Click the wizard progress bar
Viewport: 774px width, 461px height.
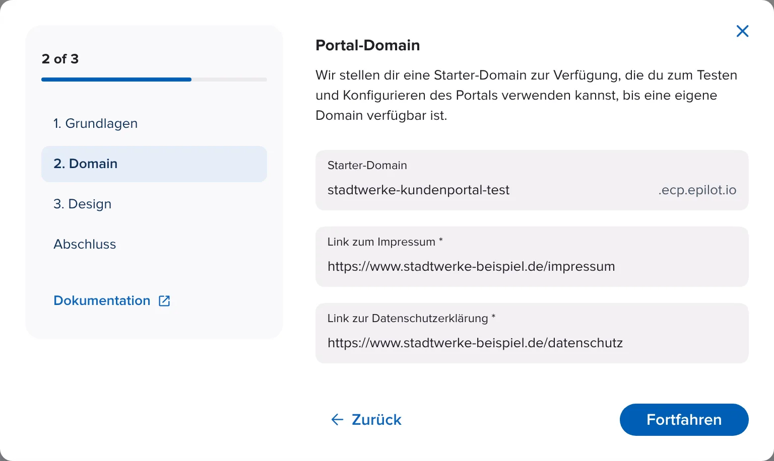tap(154, 80)
